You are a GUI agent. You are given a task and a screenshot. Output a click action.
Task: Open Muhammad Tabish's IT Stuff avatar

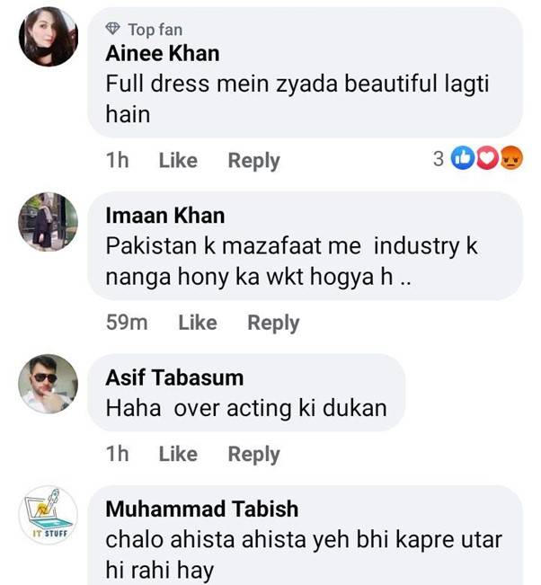[x=48, y=518]
